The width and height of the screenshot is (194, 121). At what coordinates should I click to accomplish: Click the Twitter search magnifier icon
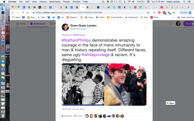(170, 24)
